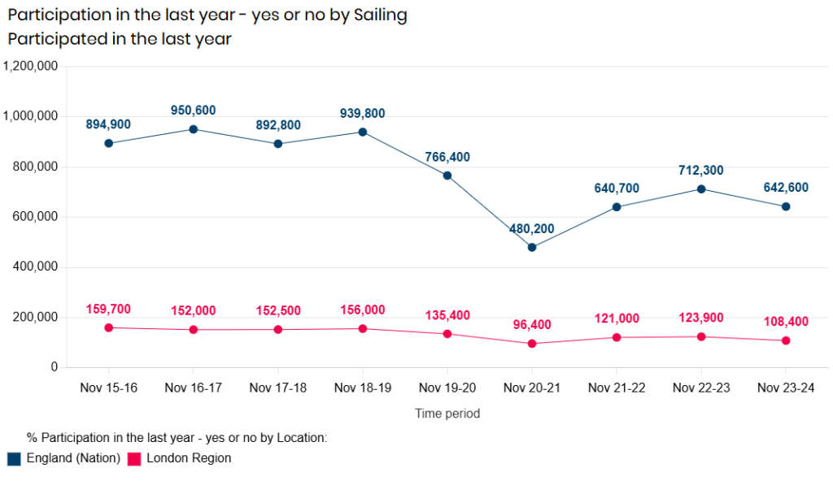Click the 480,200 data label
This screenshot has width=833, height=481.
[531, 229]
